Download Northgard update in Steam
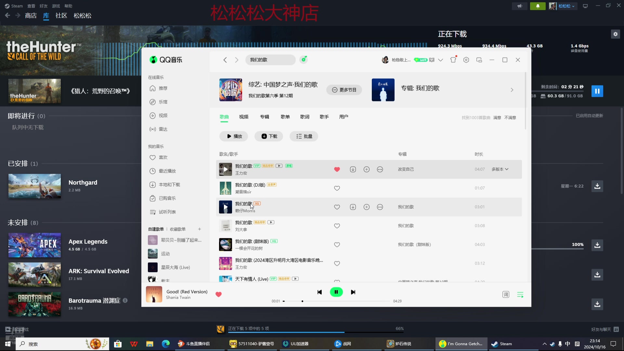 [x=597, y=186]
